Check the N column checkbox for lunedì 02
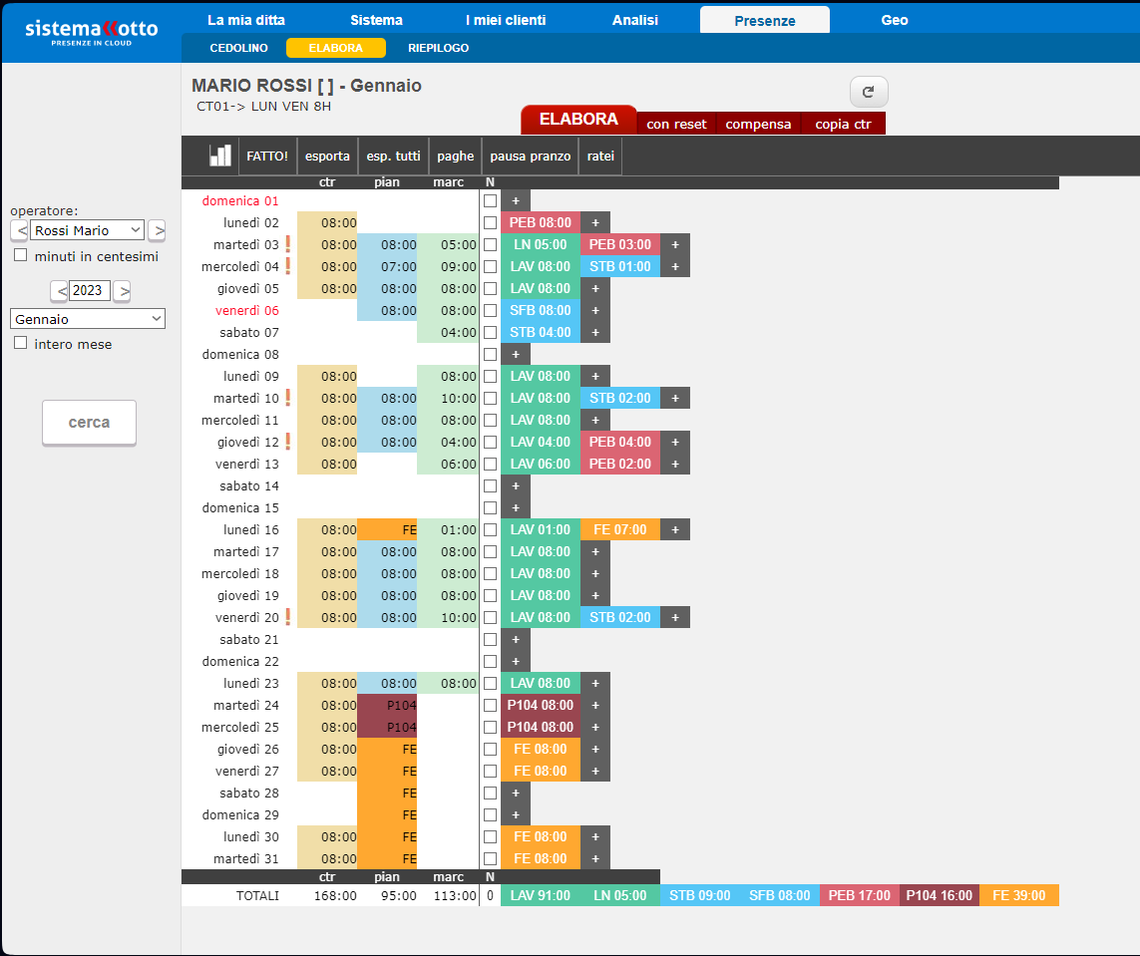The width and height of the screenshot is (1140, 956). click(x=489, y=221)
